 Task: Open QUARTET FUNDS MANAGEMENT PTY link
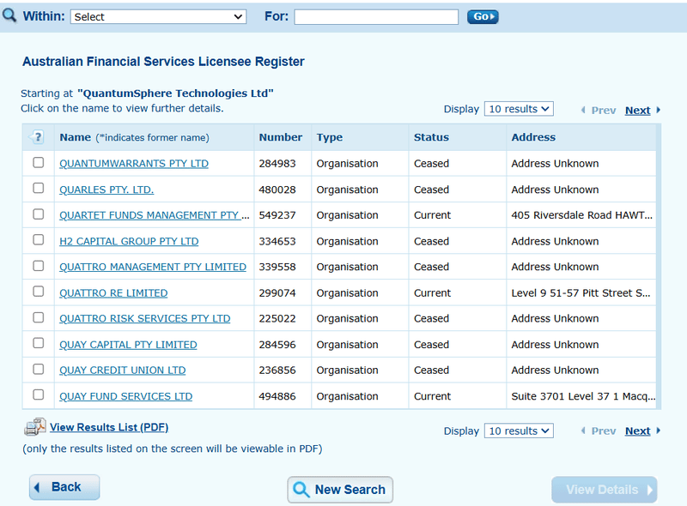pos(155,215)
